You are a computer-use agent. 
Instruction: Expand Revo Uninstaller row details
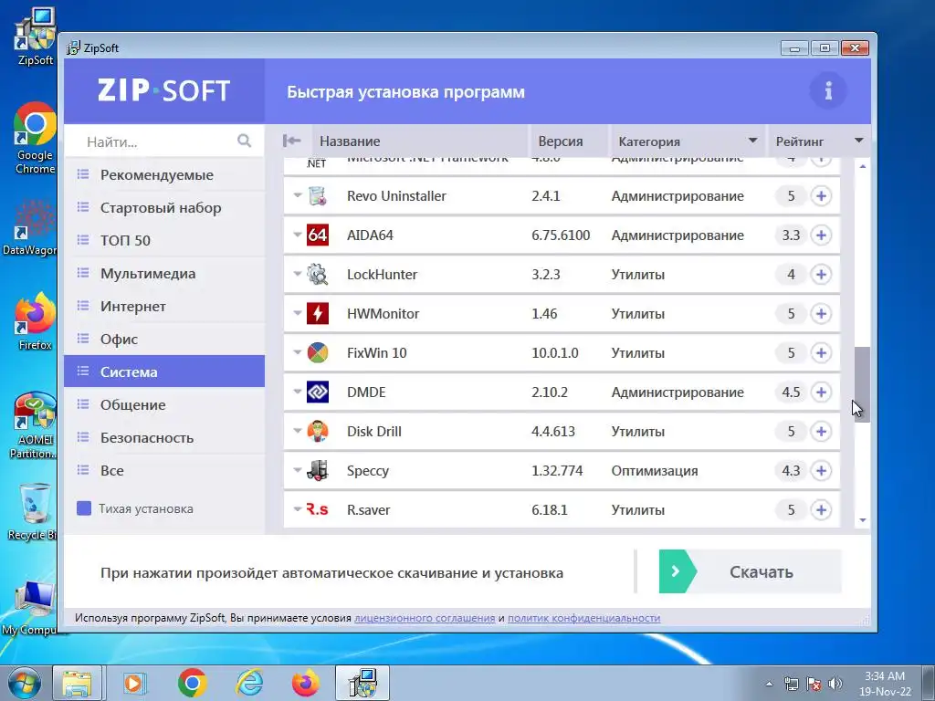click(297, 195)
